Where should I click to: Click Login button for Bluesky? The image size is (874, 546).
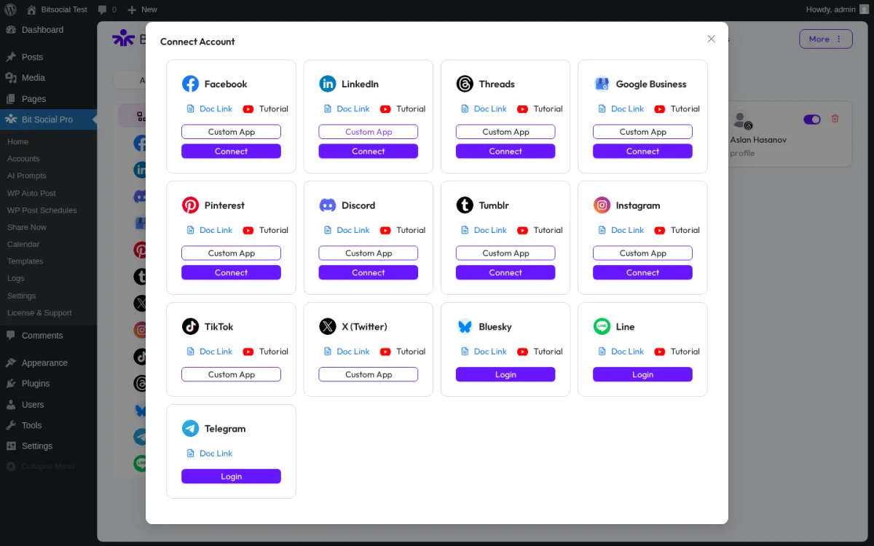[505, 374]
